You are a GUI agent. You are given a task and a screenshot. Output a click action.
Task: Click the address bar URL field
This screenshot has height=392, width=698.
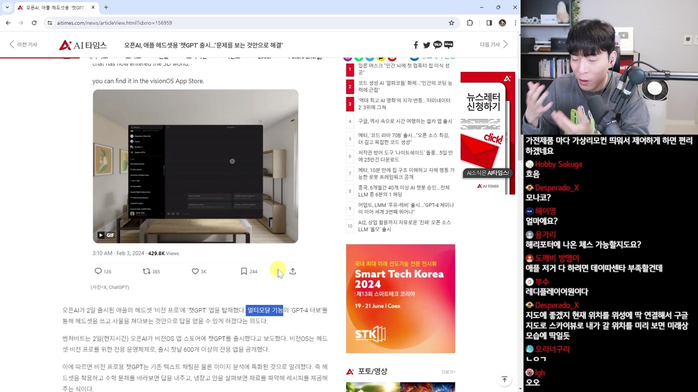249,23
